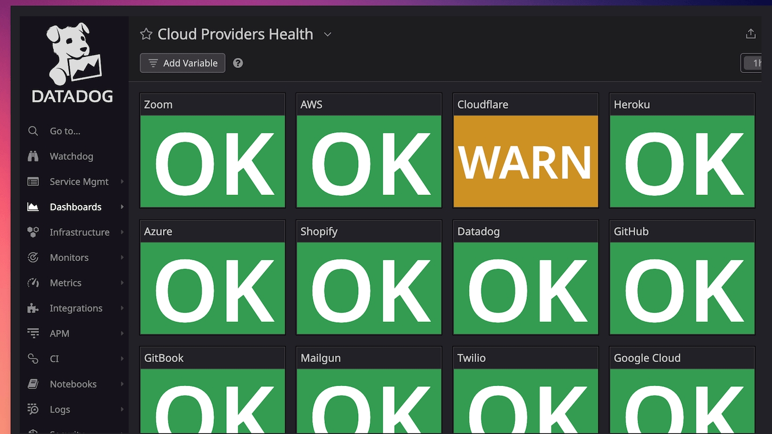Click the Cloudflare widget title
Image resolution: width=772 pixels, height=434 pixels.
482,104
